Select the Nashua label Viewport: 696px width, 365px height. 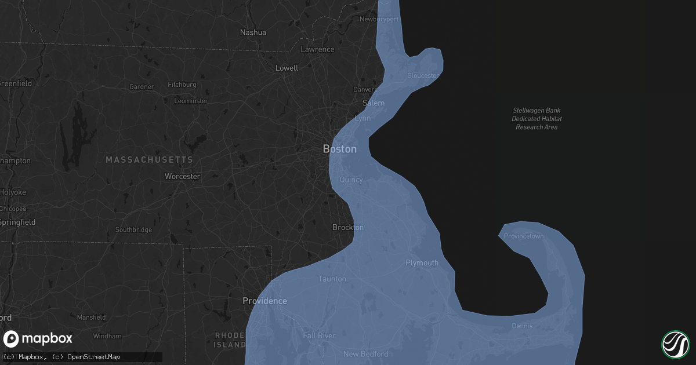[x=253, y=32]
